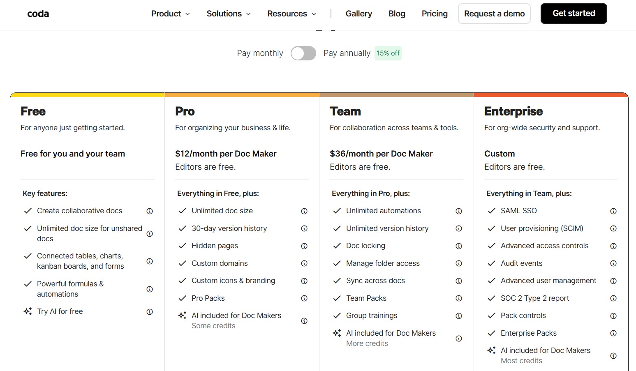Click the Get started button
This screenshot has height=371, width=636.
pos(574,14)
